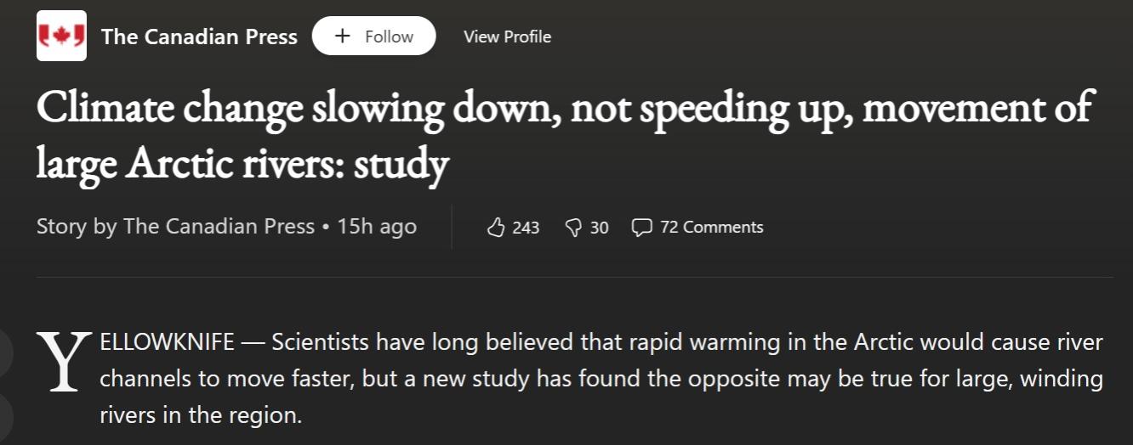The height and width of the screenshot is (445, 1133).
Task: Open the 72 Comments link
Action: click(x=711, y=228)
